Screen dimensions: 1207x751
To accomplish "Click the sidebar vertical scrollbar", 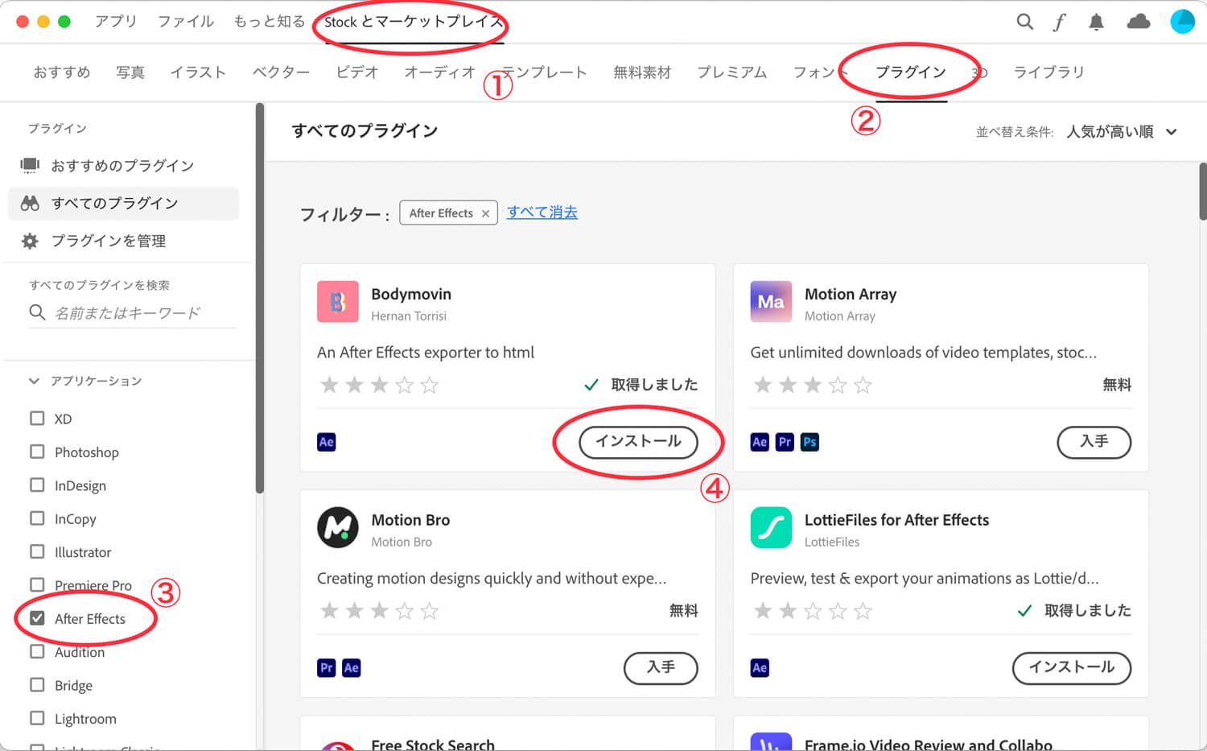I will [x=259, y=298].
